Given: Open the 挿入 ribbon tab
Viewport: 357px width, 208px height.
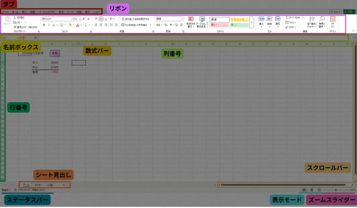Looking at the screenshot, I should click(24, 12).
